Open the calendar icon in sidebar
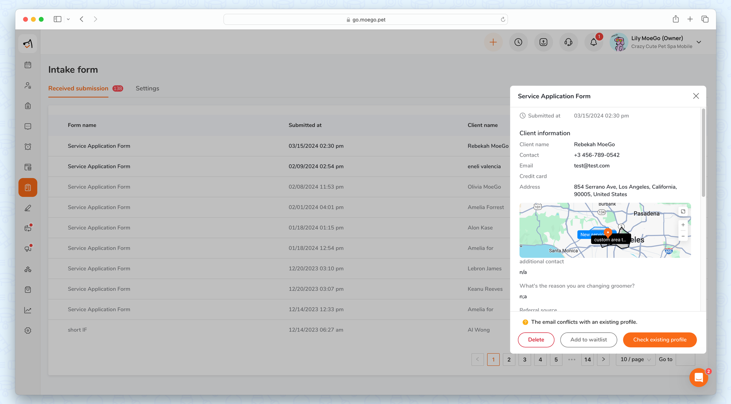Image resolution: width=731 pixels, height=404 pixels. point(28,65)
